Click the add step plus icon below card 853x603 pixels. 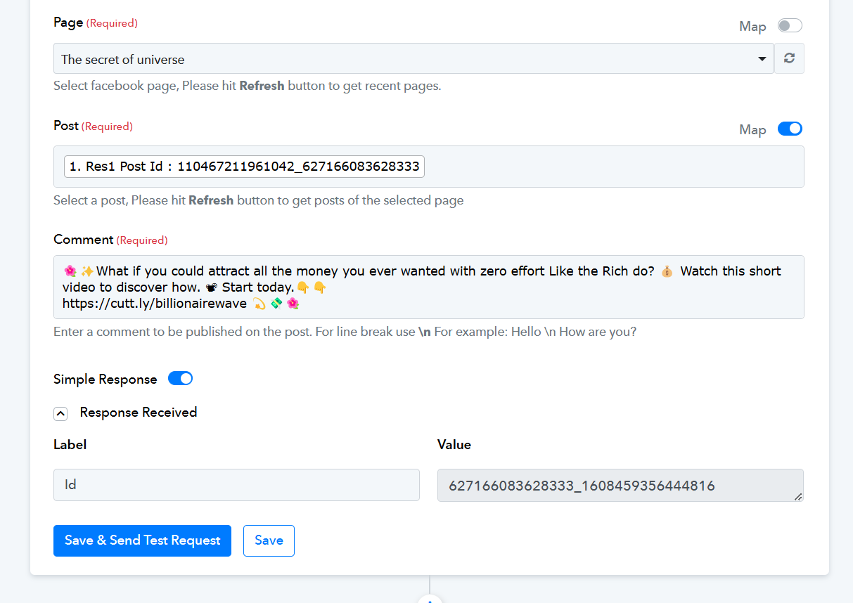click(430, 599)
